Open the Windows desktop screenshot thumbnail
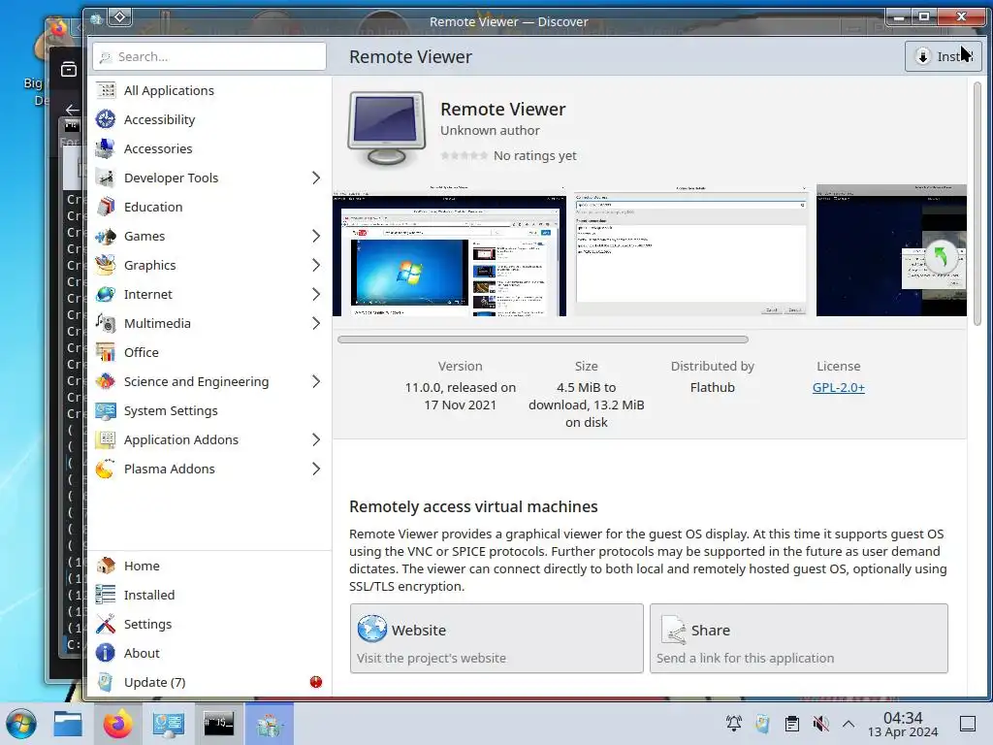Screen dimensions: 993x745 click(x=449, y=251)
